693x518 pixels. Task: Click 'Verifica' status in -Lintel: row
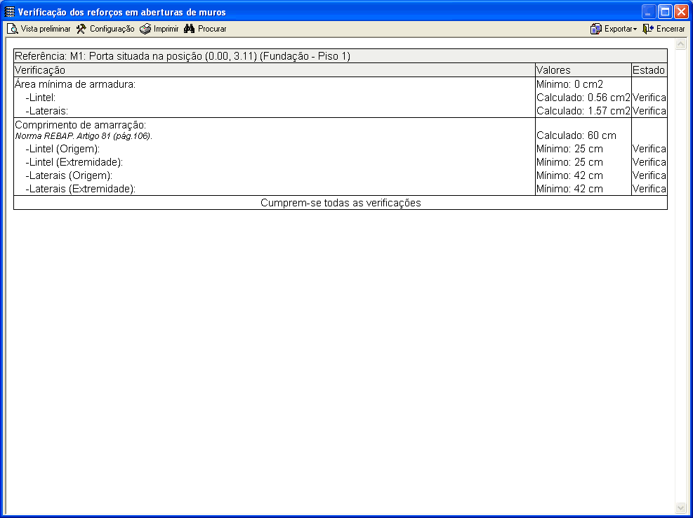[649, 98]
